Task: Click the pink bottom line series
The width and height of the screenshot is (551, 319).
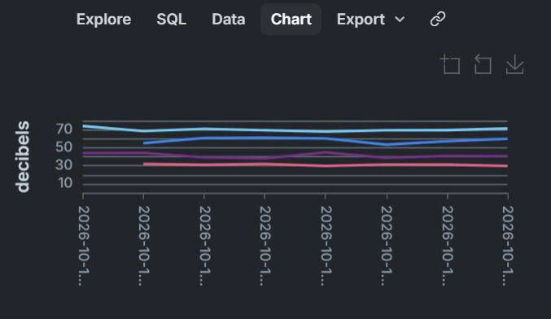Action: (x=325, y=165)
